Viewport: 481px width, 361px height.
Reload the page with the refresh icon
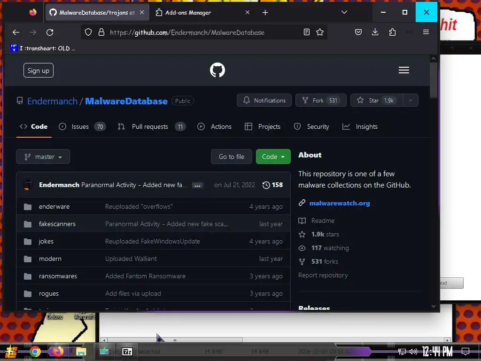(x=50, y=32)
